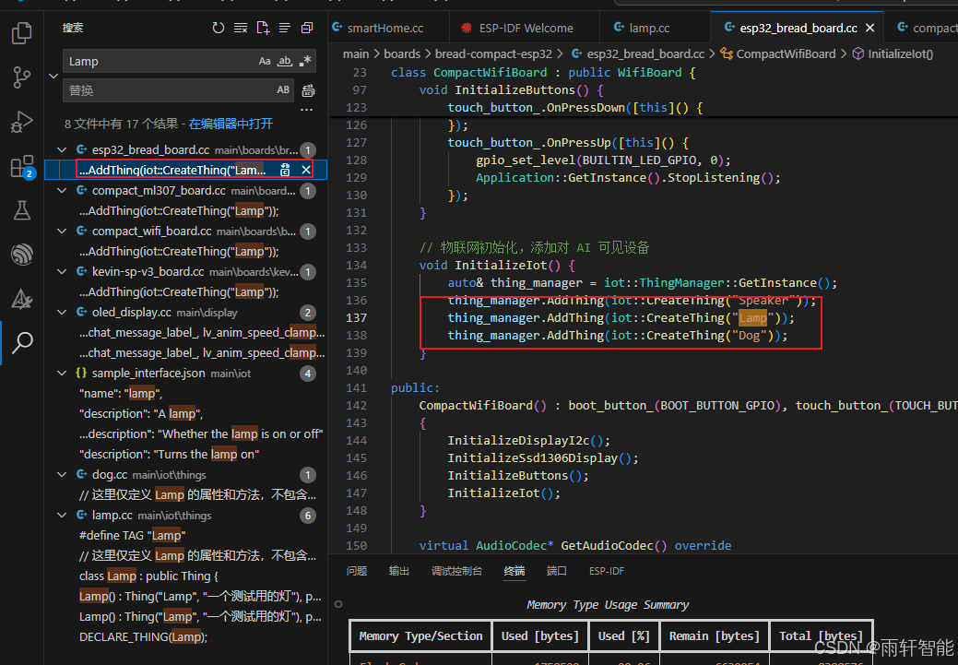Click 在编辑器中打开 link
The image size is (958, 665).
pyautogui.click(x=231, y=125)
